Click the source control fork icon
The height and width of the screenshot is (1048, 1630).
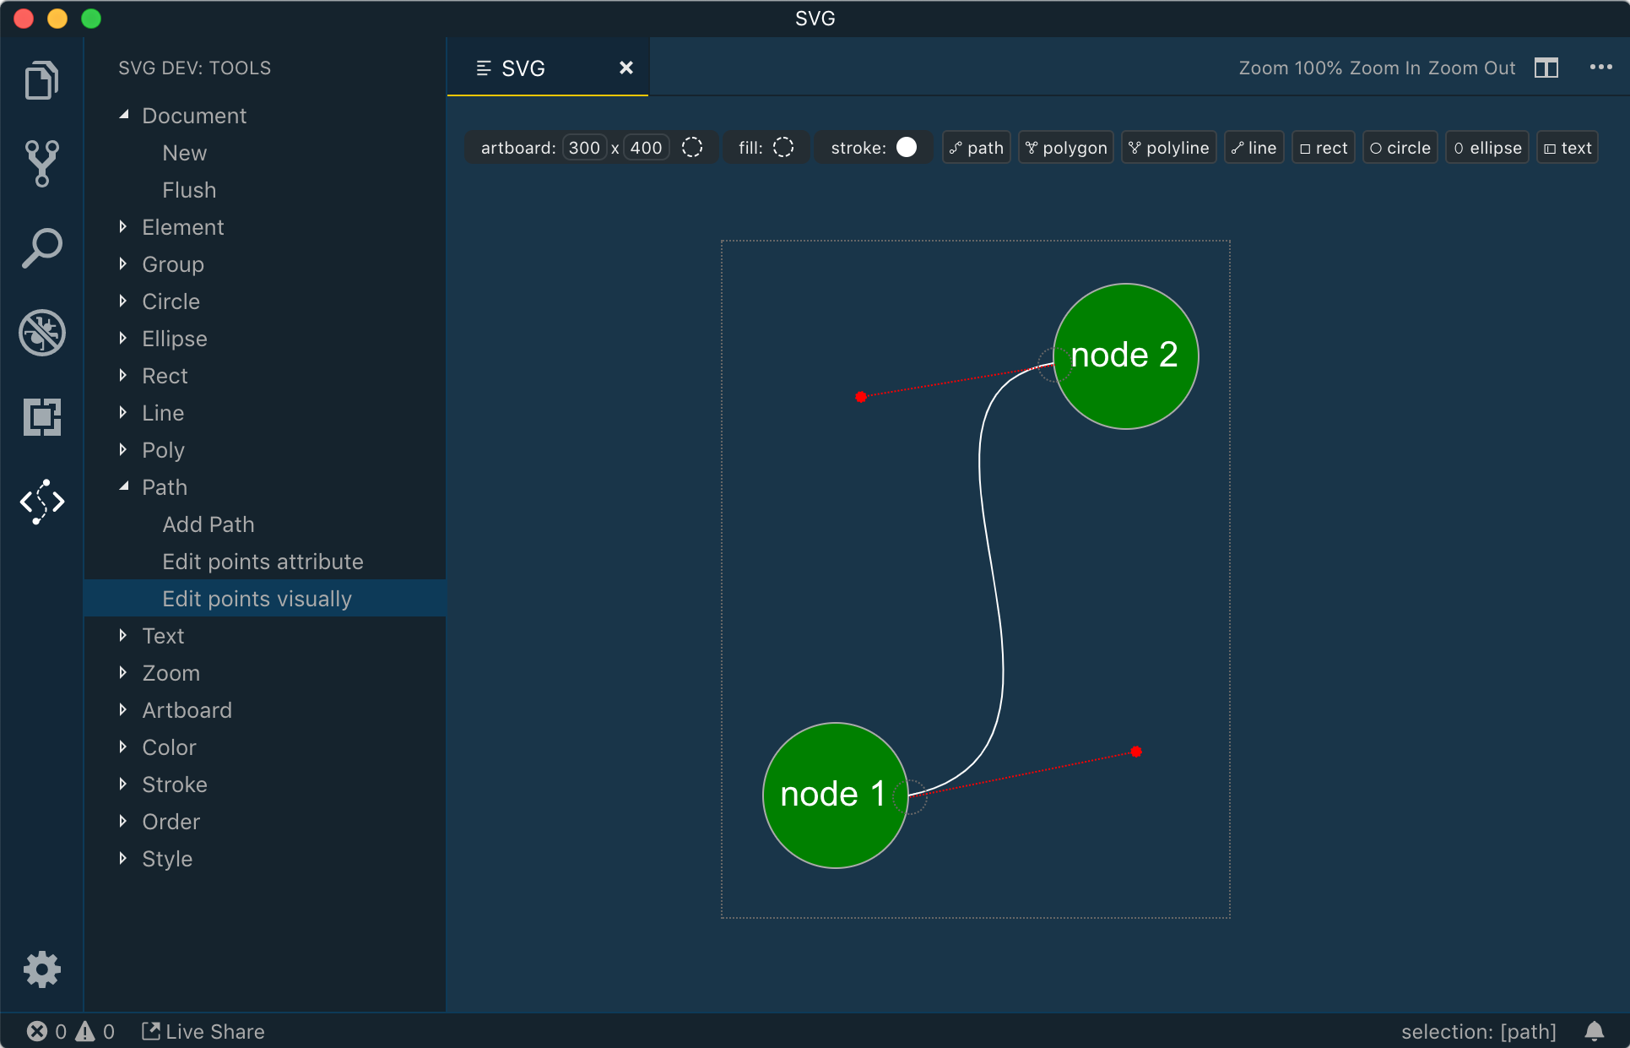tap(41, 166)
